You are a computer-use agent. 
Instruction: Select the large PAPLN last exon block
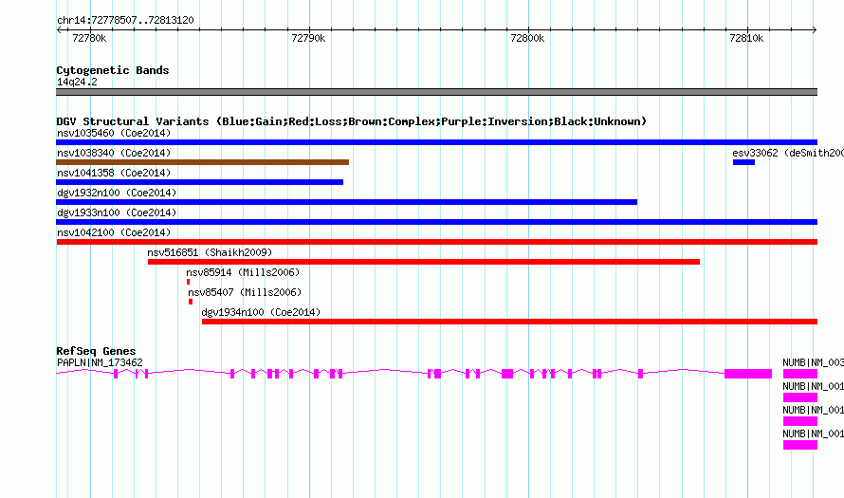pos(748,374)
